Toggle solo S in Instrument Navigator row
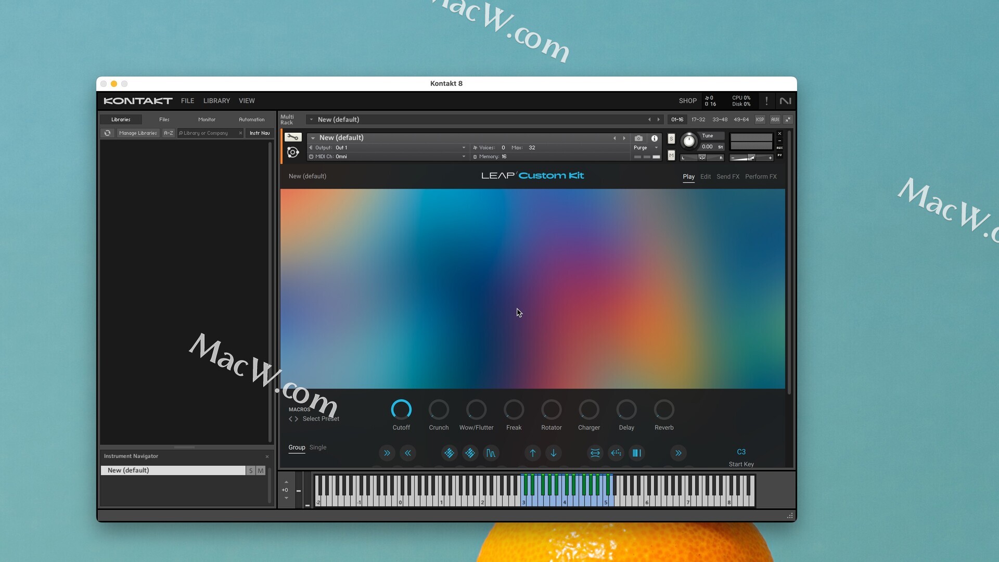 [x=251, y=470]
